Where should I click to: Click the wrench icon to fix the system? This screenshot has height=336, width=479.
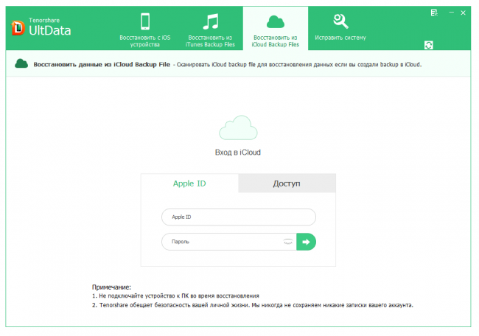tap(340, 20)
